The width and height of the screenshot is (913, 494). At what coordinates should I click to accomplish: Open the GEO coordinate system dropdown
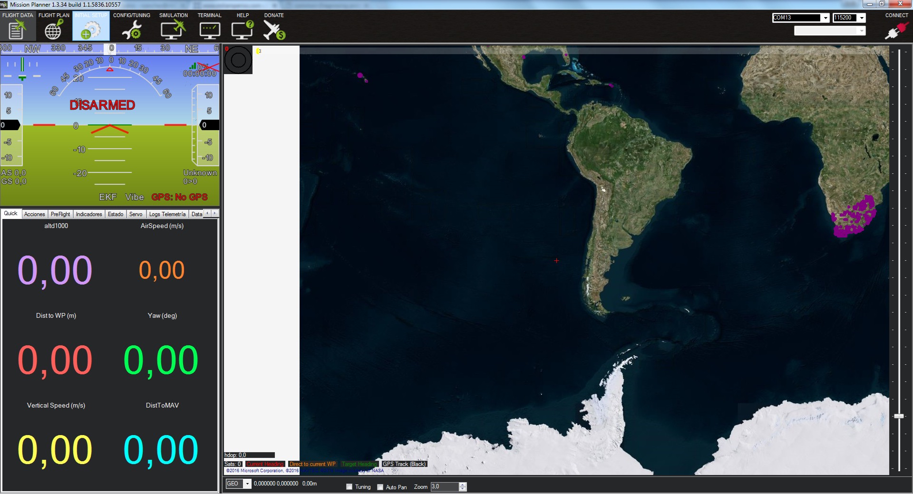pos(247,484)
